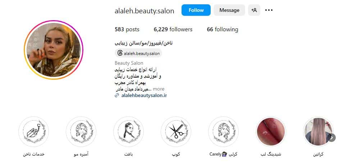Click the alaleh.beauty.salon username heading
Viewport: 362px width, 166px height.
click(x=144, y=11)
